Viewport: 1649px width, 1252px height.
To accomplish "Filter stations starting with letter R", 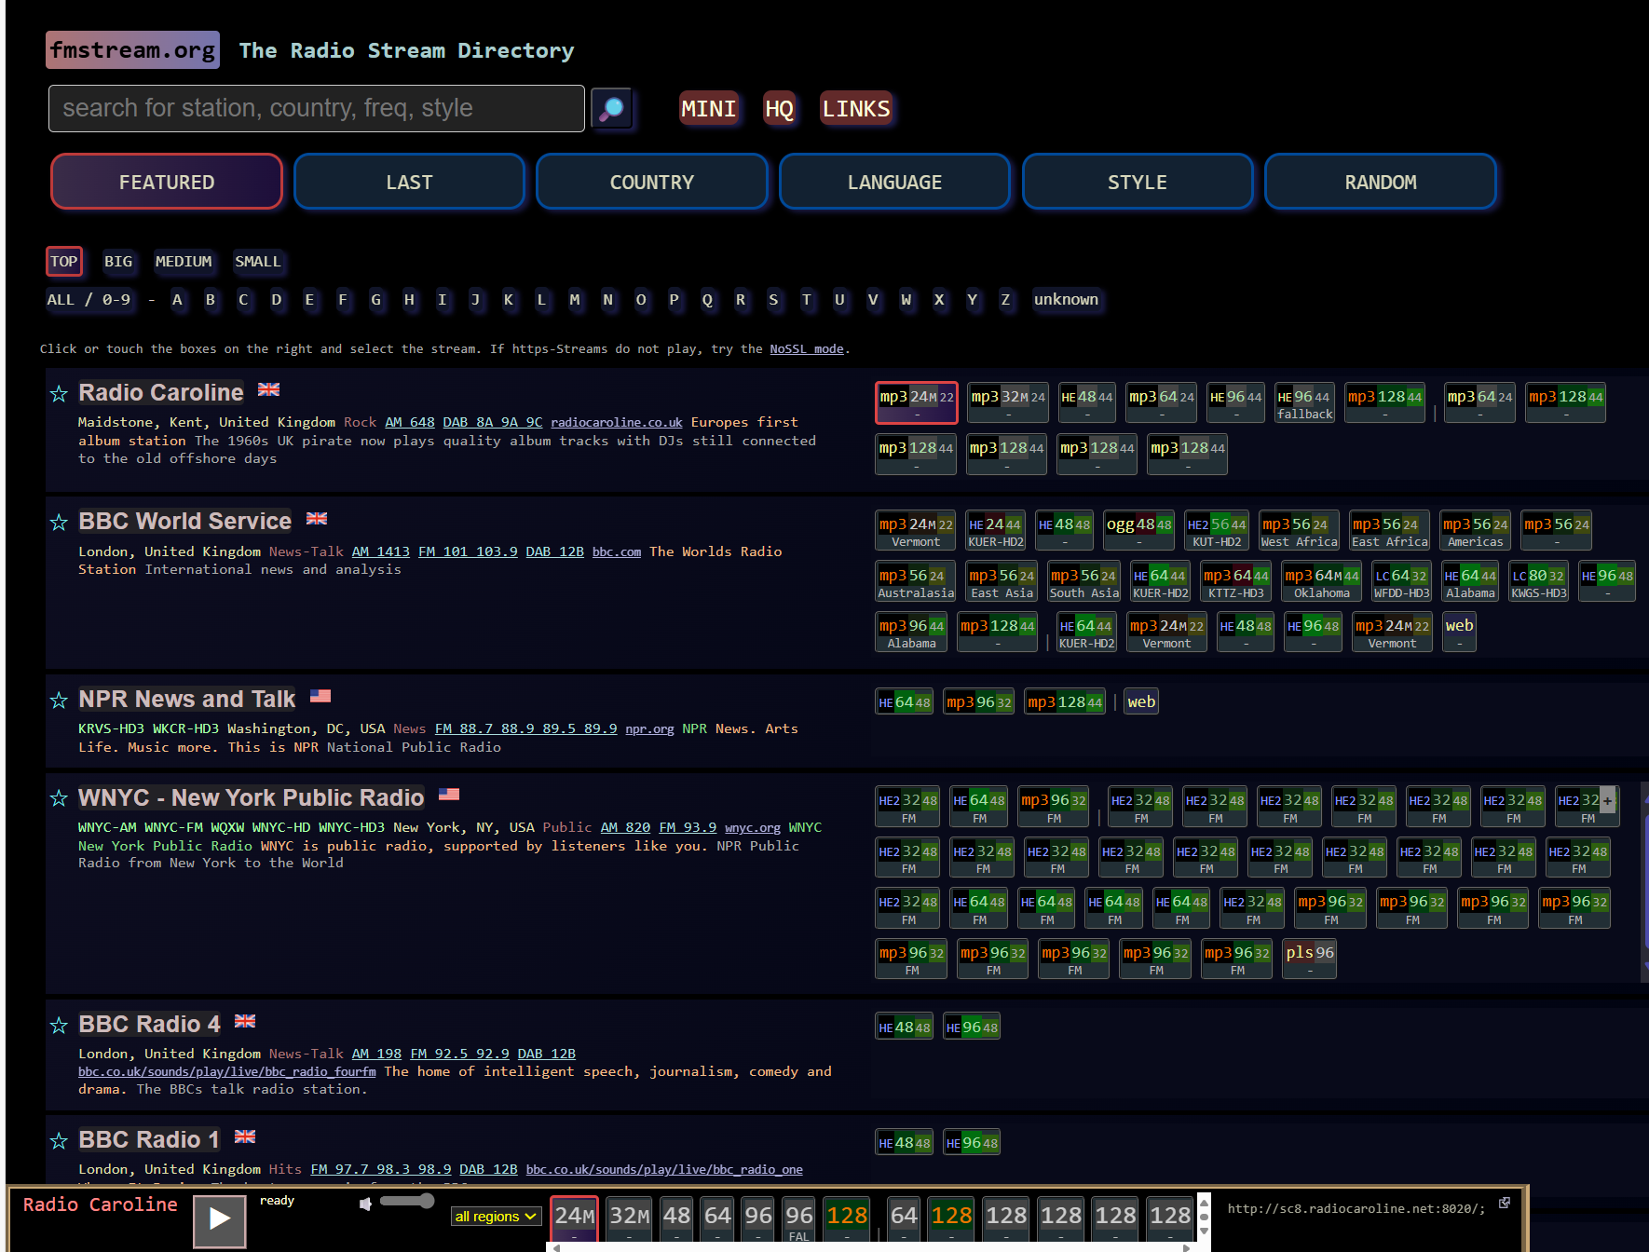I will [741, 300].
